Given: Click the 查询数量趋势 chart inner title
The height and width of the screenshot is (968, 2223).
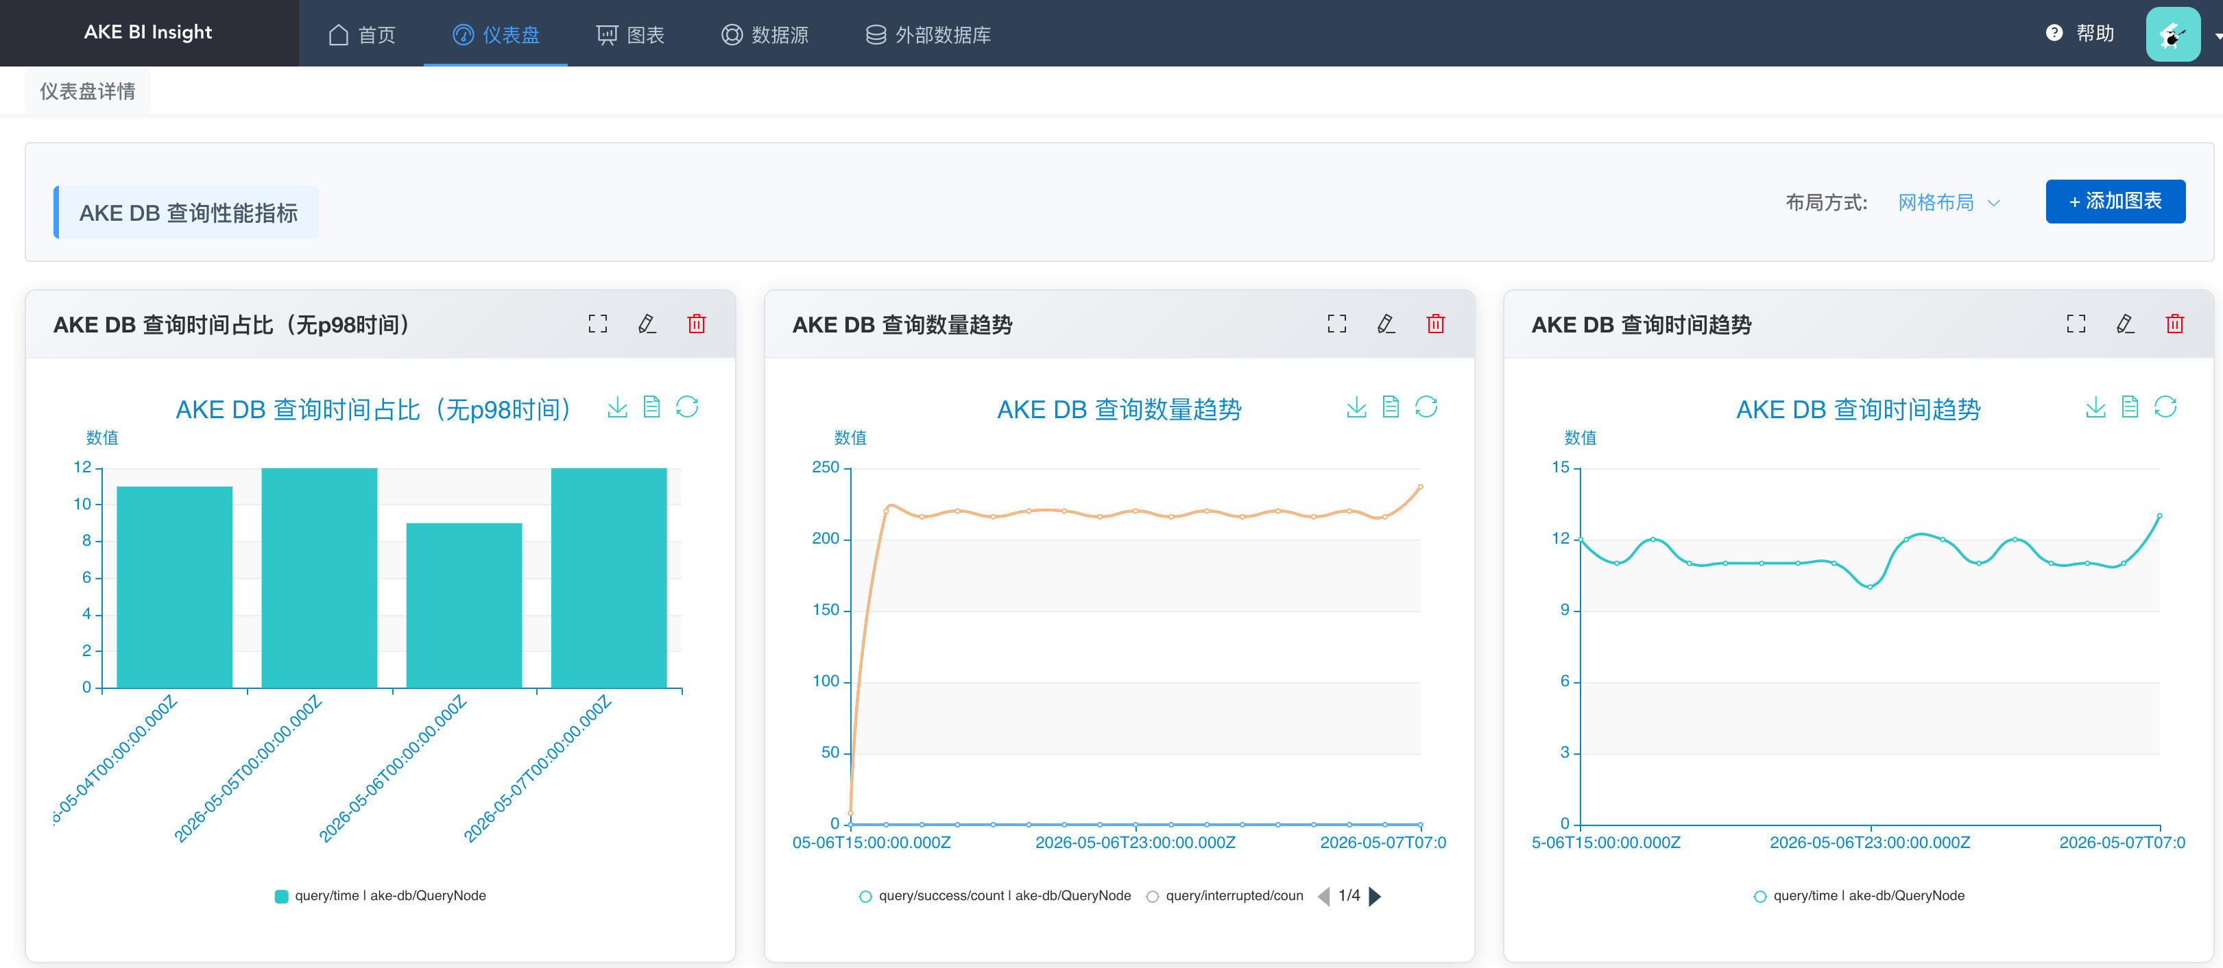Looking at the screenshot, I should click(1119, 409).
